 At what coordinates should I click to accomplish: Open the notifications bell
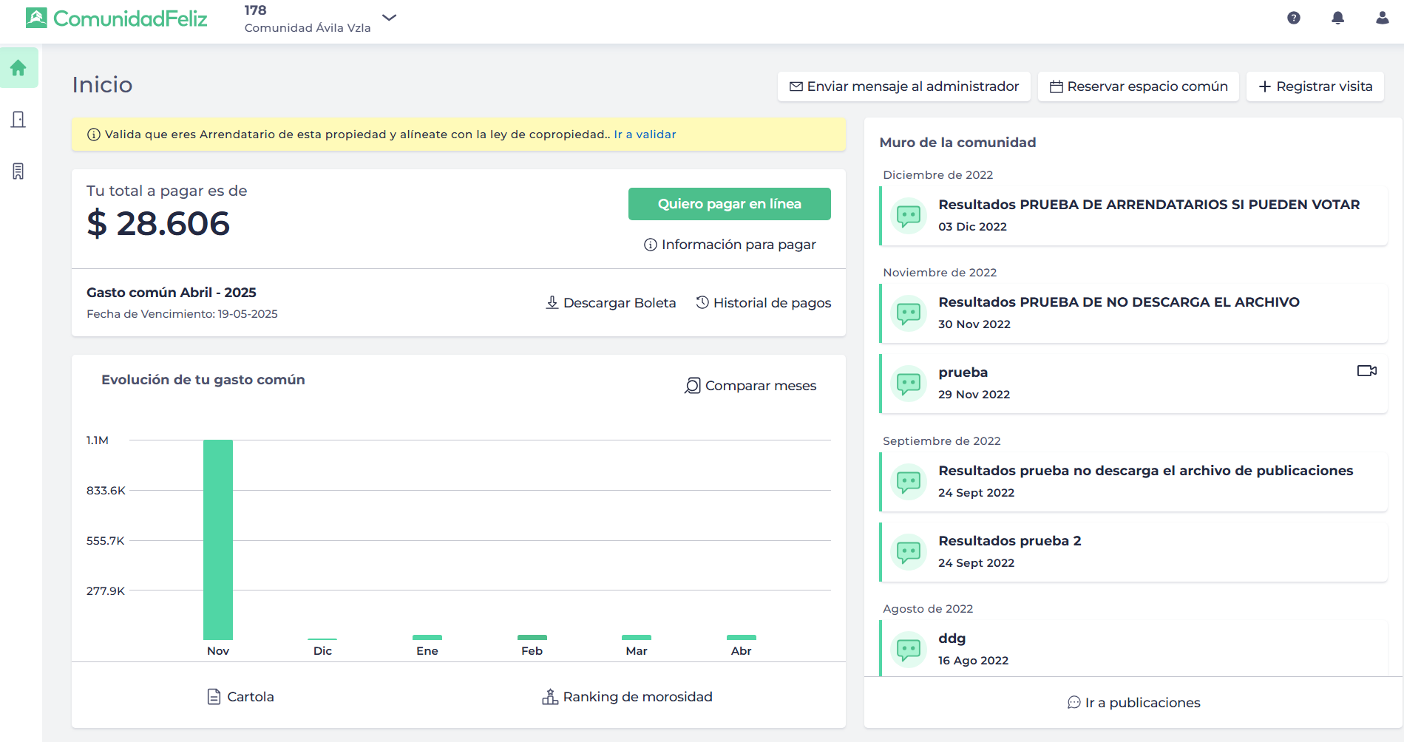point(1337,18)
